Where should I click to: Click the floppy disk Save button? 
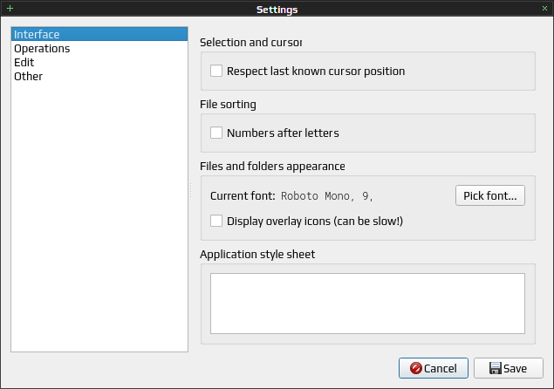[508, 368]
